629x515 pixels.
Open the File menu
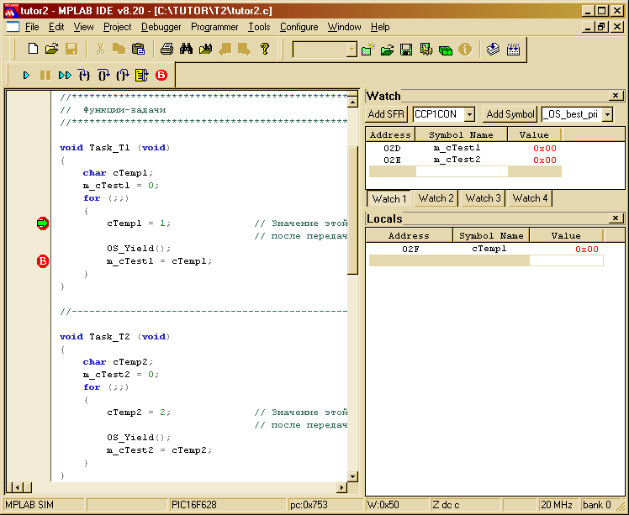32,27
